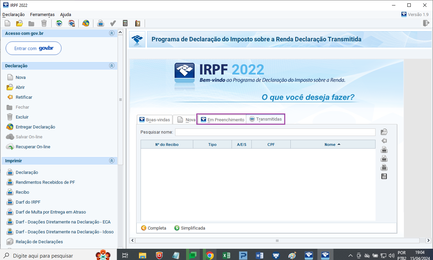
Task: Click the Receita import icon with green arrow
Action: 59,23
